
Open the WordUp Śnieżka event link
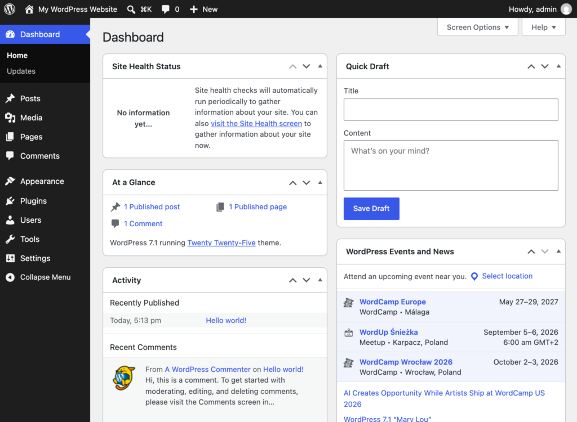point(389,332)
